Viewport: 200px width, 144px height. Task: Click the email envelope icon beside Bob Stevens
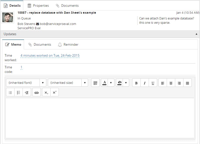pos(38,24)
